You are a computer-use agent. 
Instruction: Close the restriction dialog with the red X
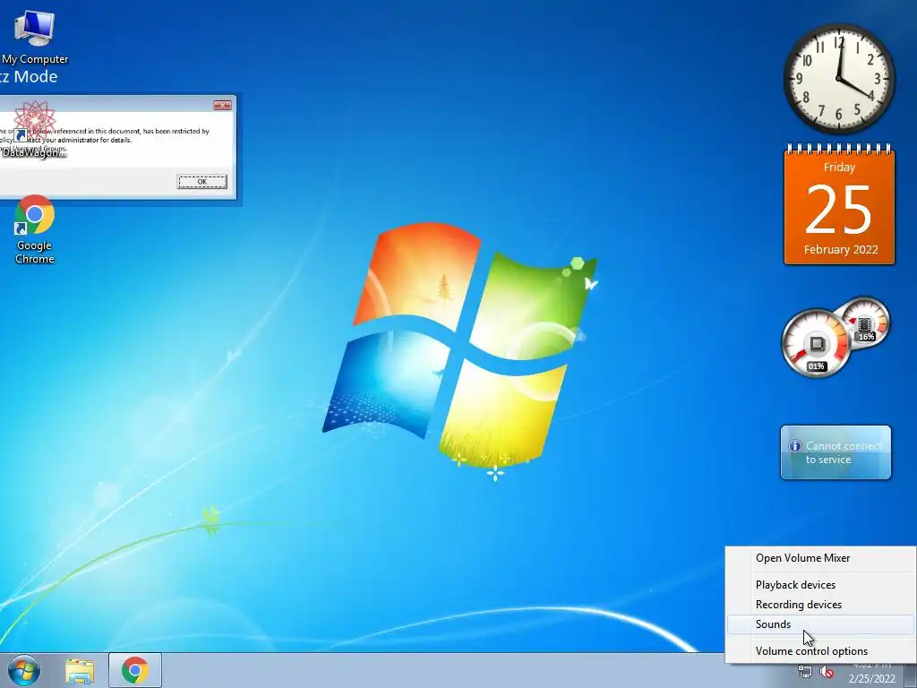[x=222, y=106]
